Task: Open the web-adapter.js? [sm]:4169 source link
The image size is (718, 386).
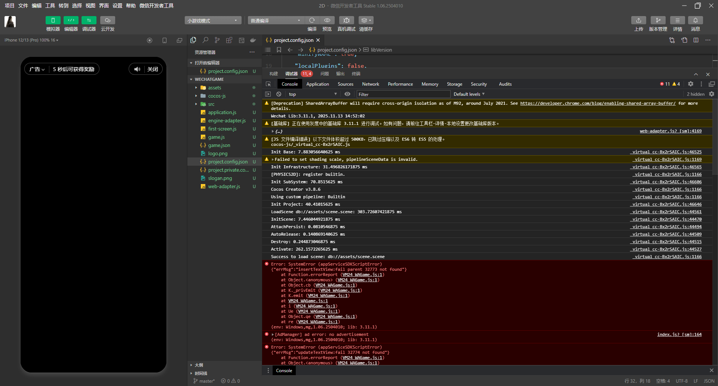Action: click(671, 131)
